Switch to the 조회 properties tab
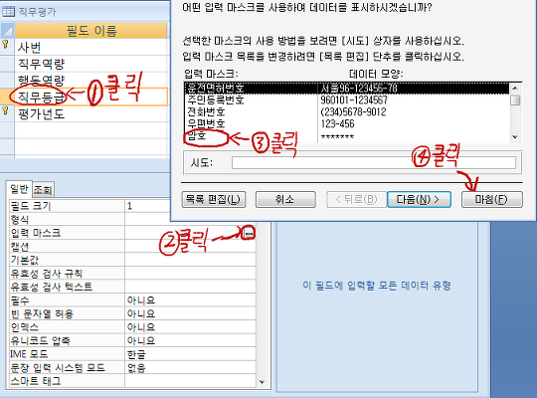Screen dimensions: 537x398 click(x=43, y=190)
